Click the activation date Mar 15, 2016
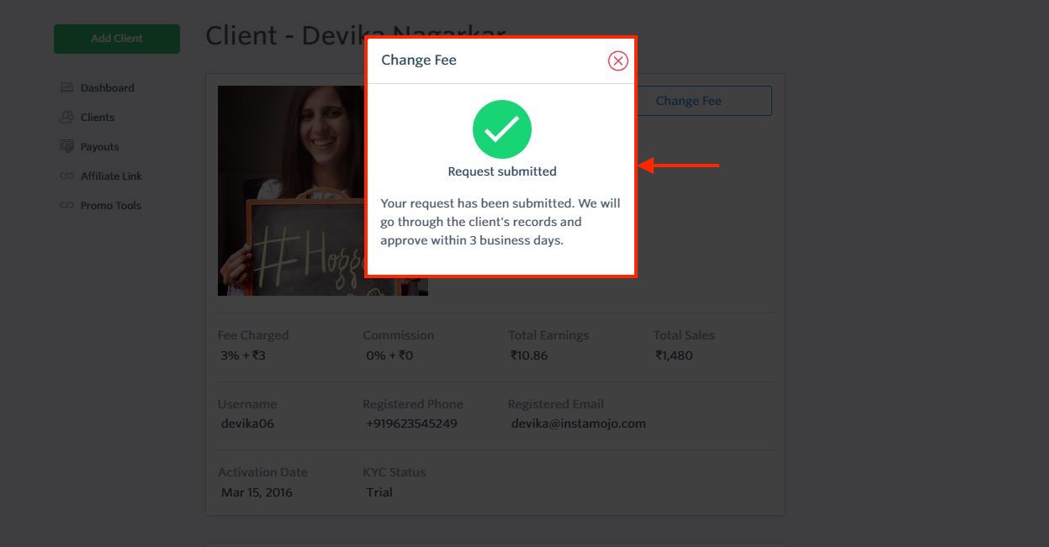The width and height of the screenshot is (1049, 547). pyautogui.click(x=257, y=492)
